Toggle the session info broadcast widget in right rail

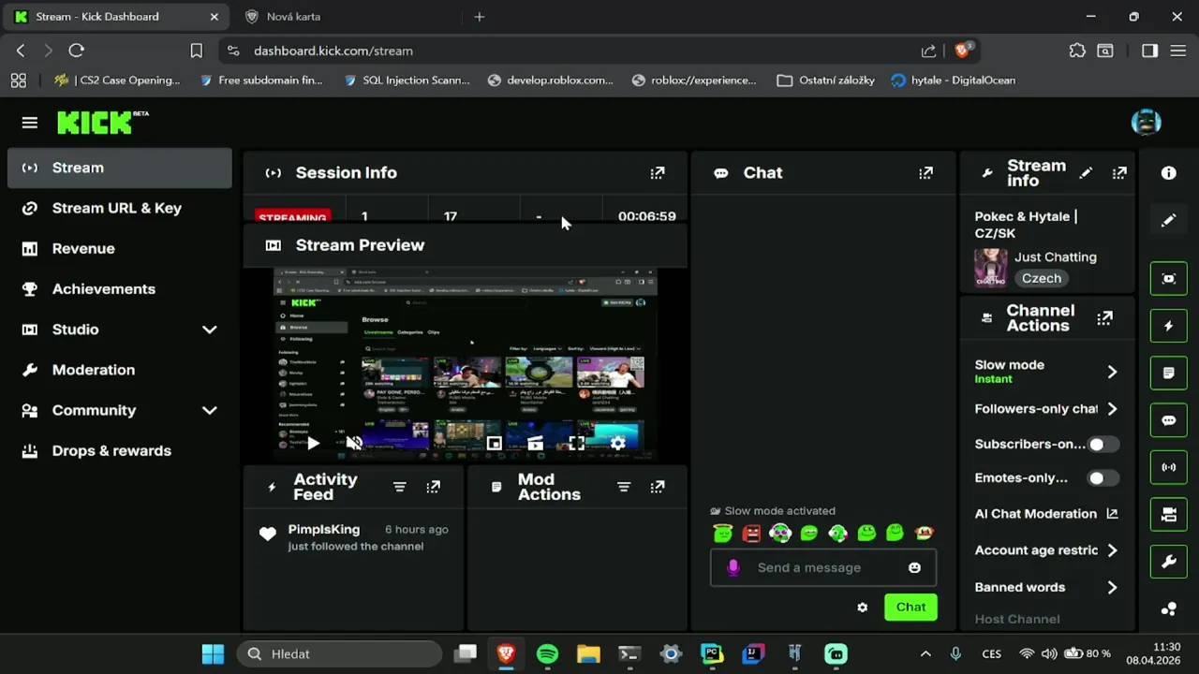[x=1169, y=467]
